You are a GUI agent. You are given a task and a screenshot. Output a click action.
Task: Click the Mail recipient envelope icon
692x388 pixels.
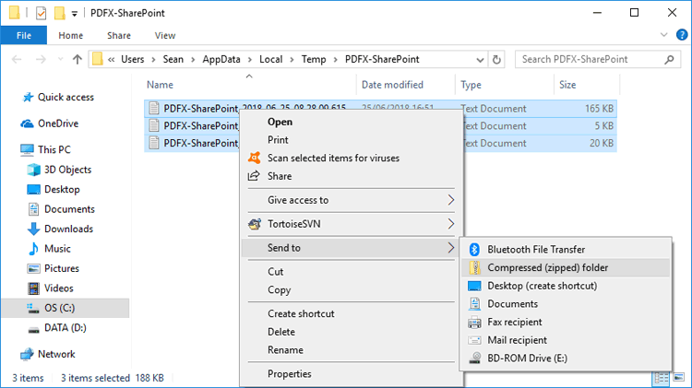[x=474, y=340]
